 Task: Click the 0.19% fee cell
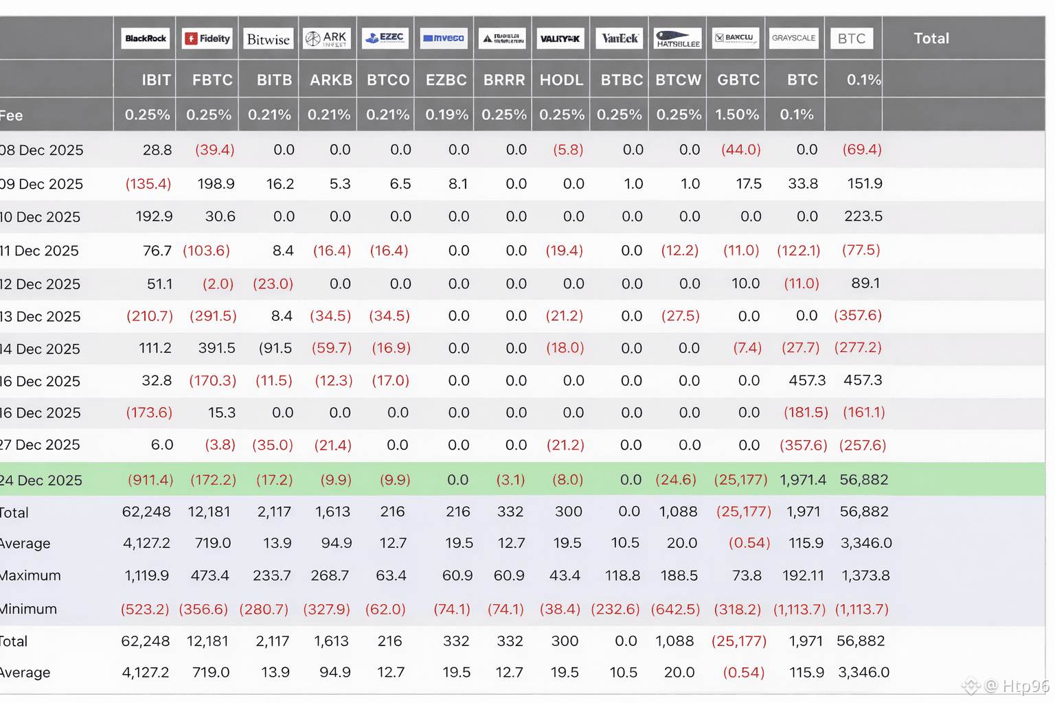(x=446, y=115)
